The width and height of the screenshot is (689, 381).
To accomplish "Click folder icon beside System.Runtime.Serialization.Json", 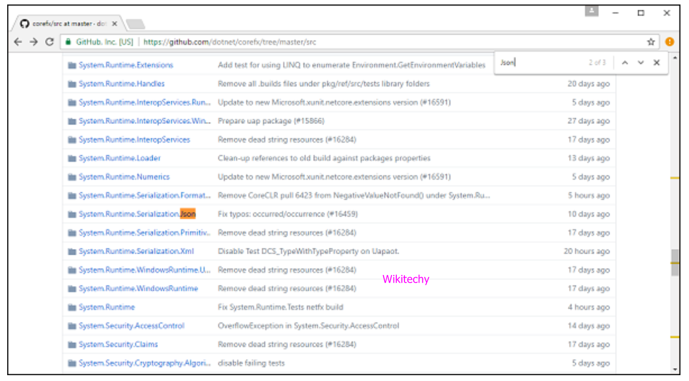I will [72, 214].
